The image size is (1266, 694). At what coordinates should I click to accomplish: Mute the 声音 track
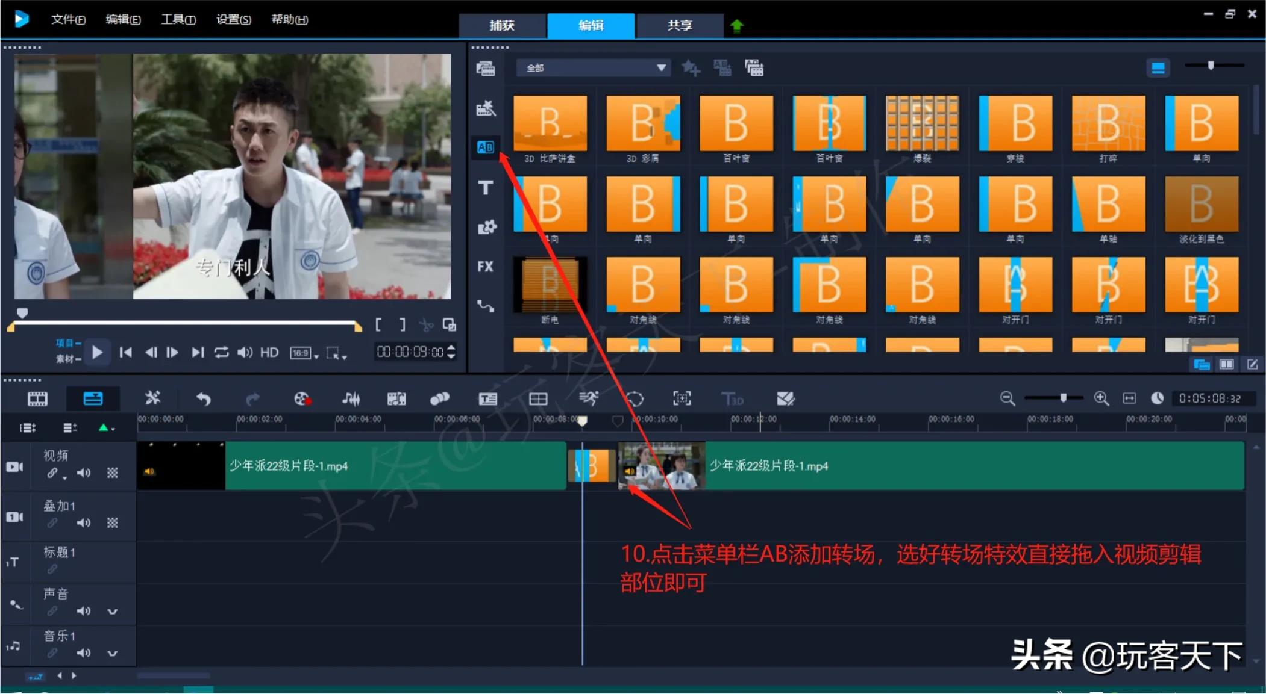coord(84,611)
